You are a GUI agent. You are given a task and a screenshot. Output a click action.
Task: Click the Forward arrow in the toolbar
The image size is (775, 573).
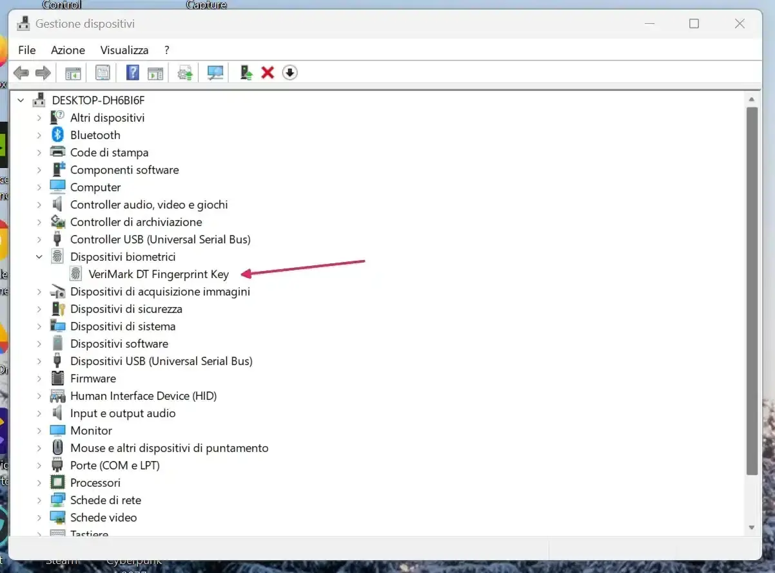click(43, 73)
